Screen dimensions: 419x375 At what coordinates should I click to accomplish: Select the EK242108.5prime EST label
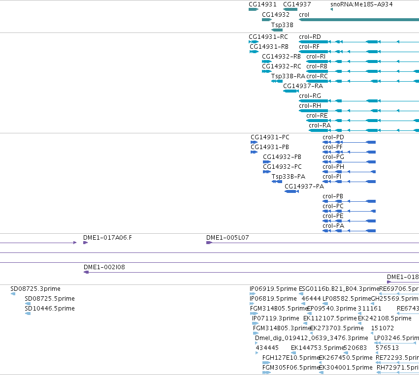tap(385, 318)
